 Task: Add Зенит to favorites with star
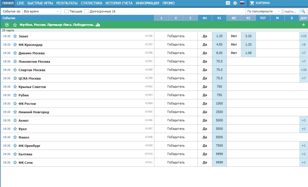[15, 36]
